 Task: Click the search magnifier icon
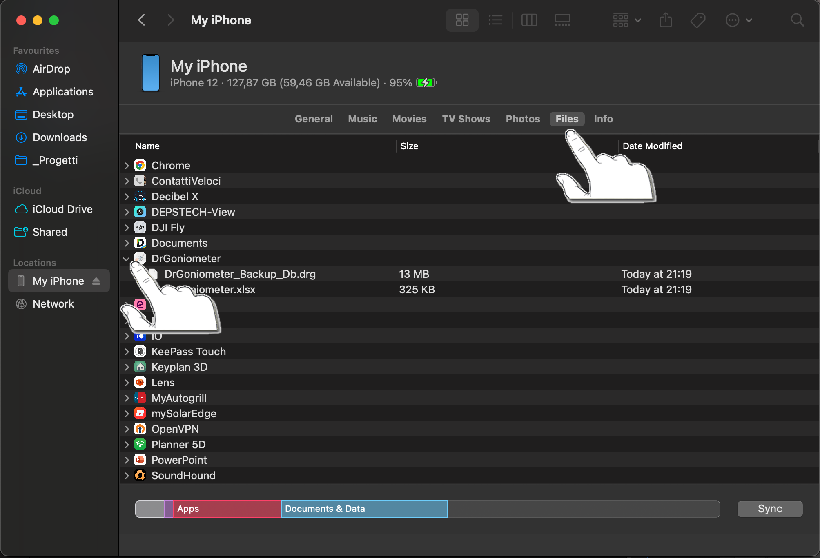(x=797, y=20)
